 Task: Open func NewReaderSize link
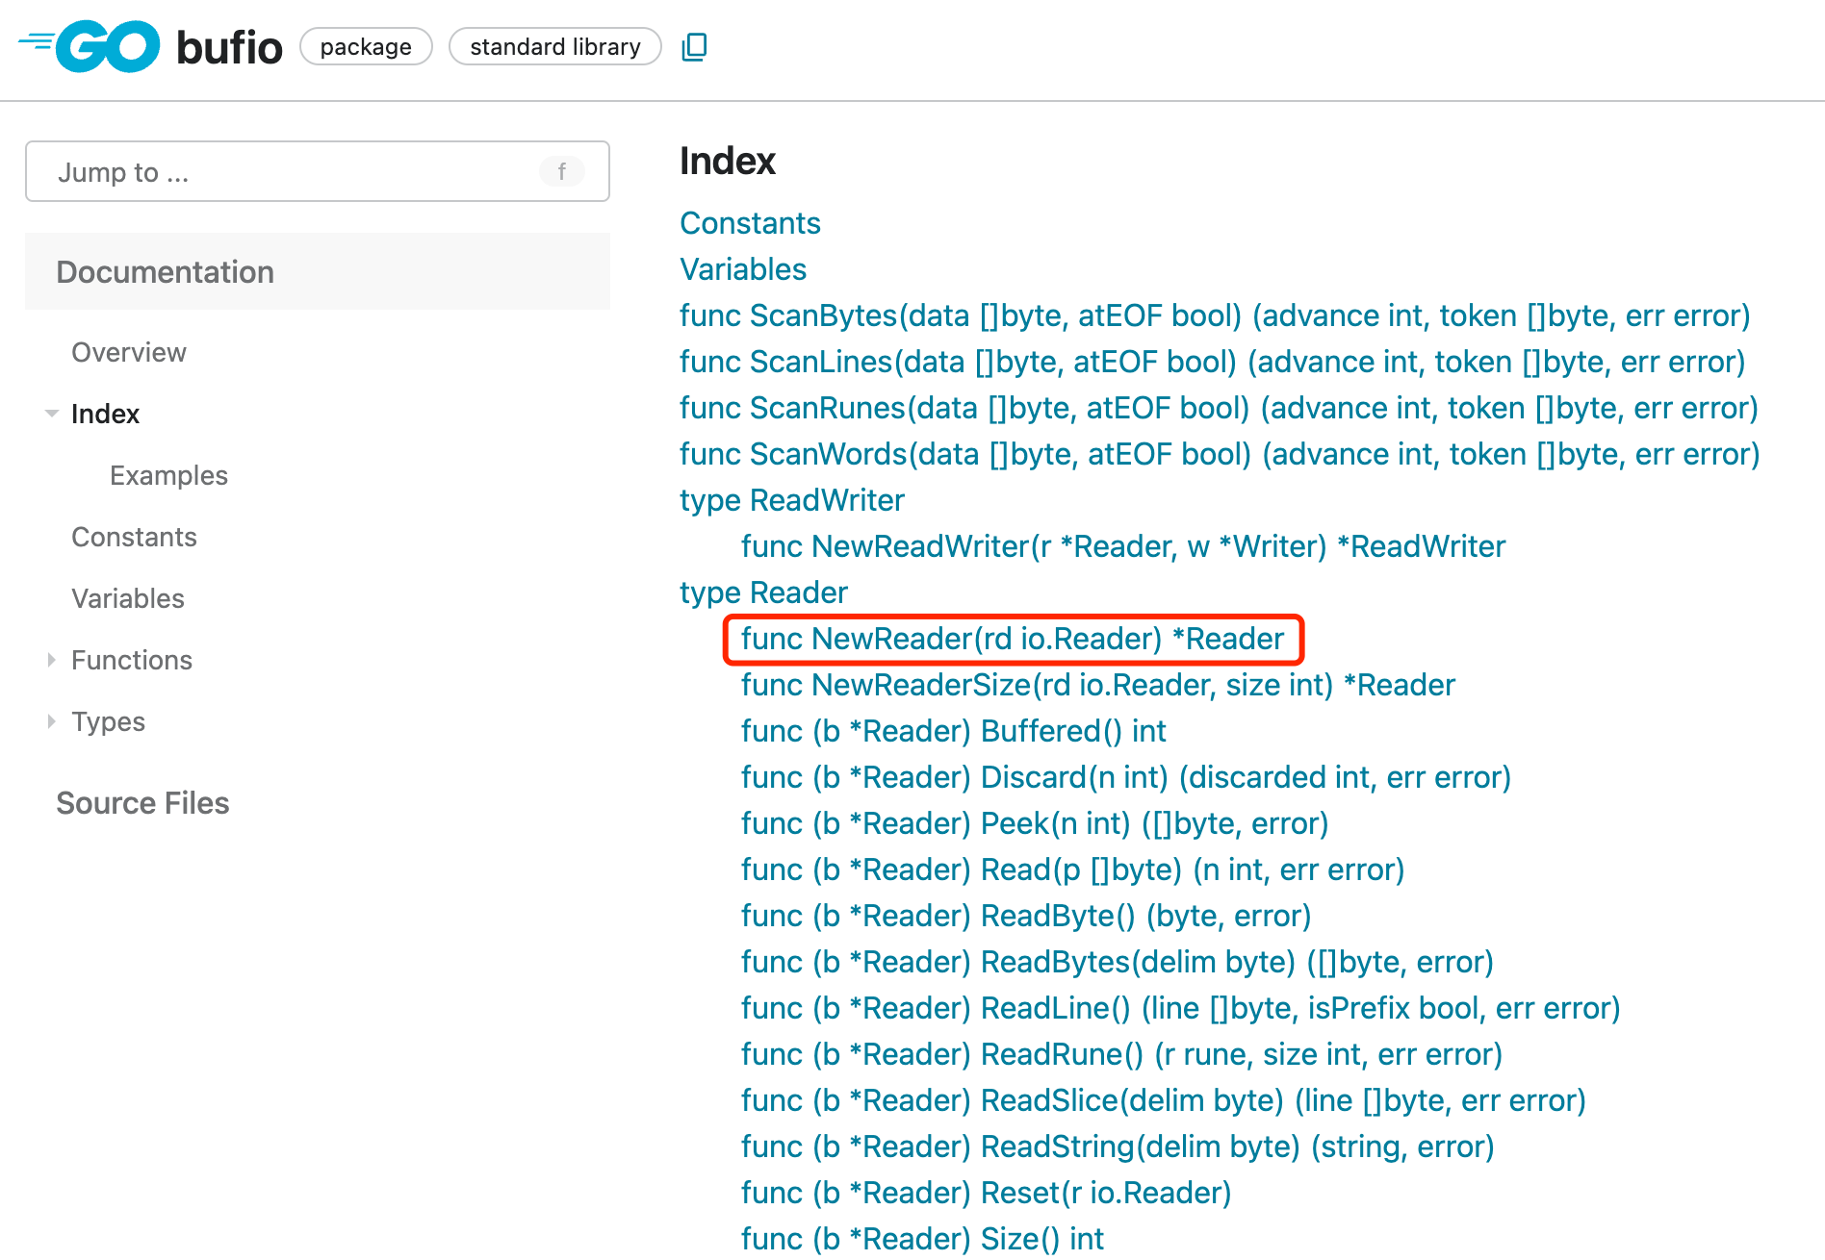pos(1097,685)
